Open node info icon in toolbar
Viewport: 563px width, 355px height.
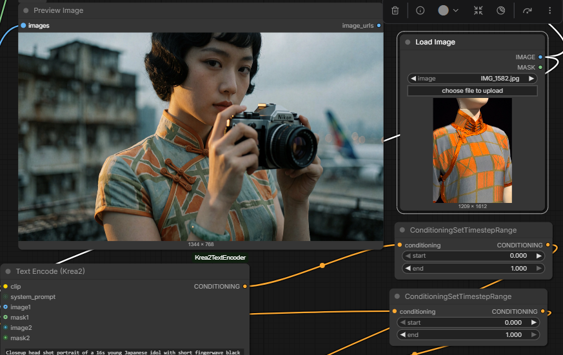[x=420, y=11]
